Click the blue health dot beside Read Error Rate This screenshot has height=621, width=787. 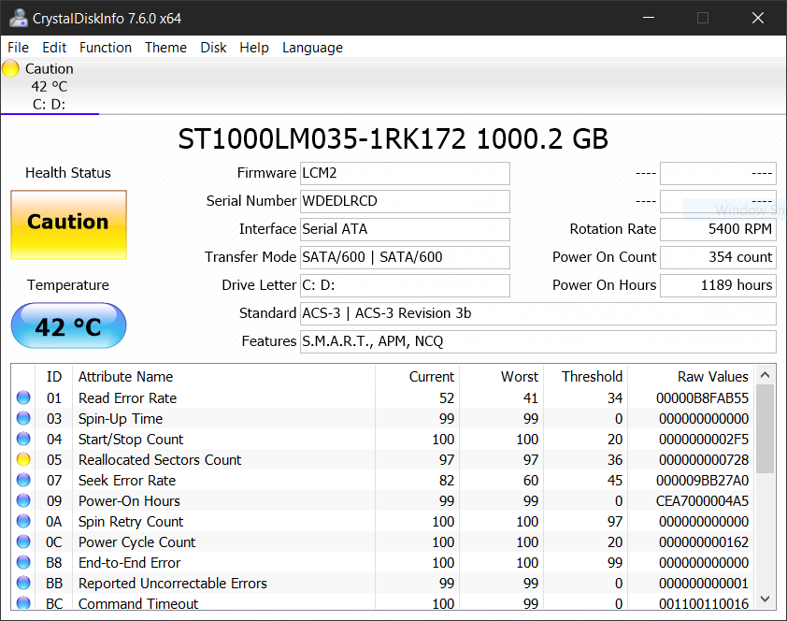pyautogui.click(x=23, y=397)
